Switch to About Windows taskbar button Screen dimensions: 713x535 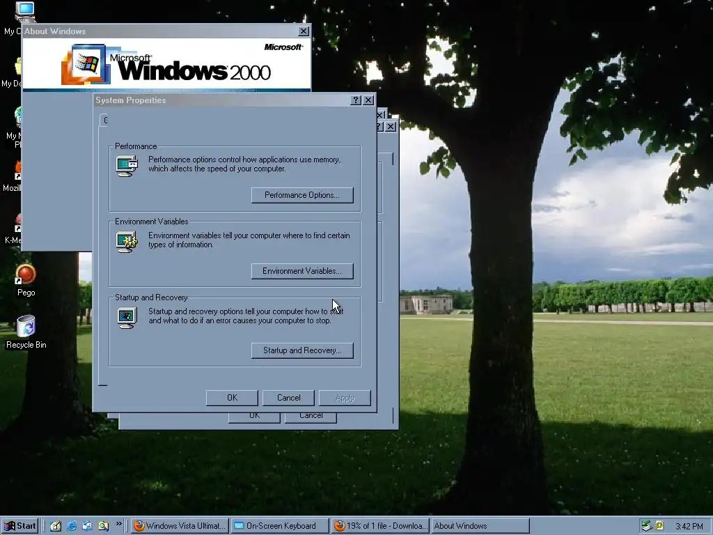coord(480,526)
